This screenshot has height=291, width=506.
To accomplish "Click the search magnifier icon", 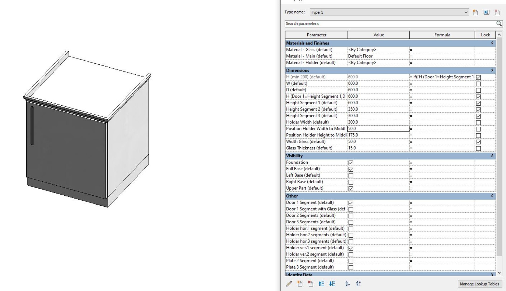I will [x=499, y=24].
